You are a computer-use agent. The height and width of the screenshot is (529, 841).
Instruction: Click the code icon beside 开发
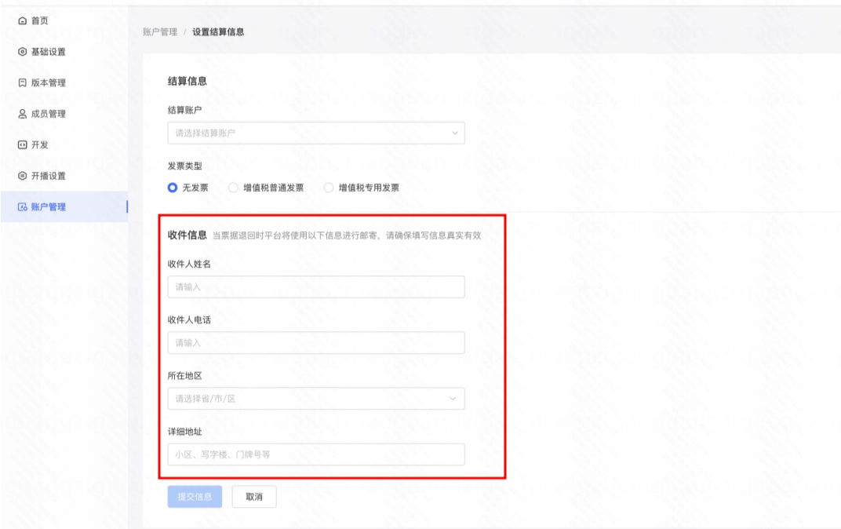(x=22, y=145)
